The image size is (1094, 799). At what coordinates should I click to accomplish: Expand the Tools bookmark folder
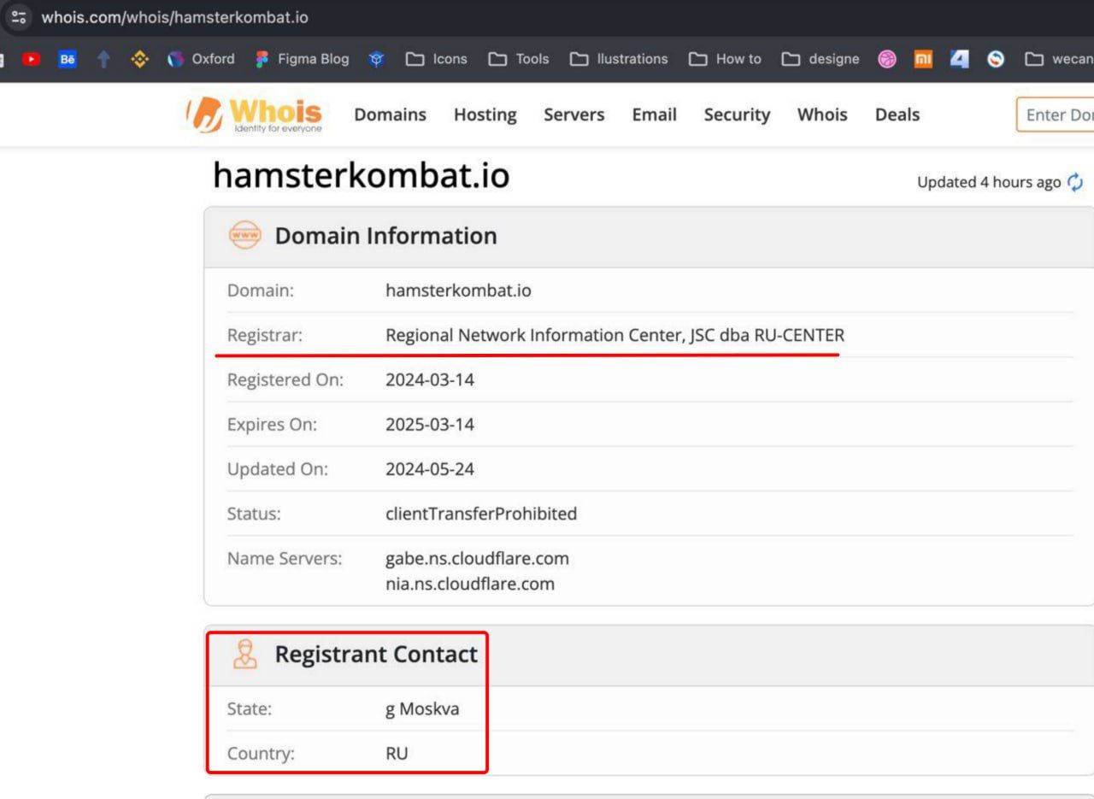click(x=519, y=59)
